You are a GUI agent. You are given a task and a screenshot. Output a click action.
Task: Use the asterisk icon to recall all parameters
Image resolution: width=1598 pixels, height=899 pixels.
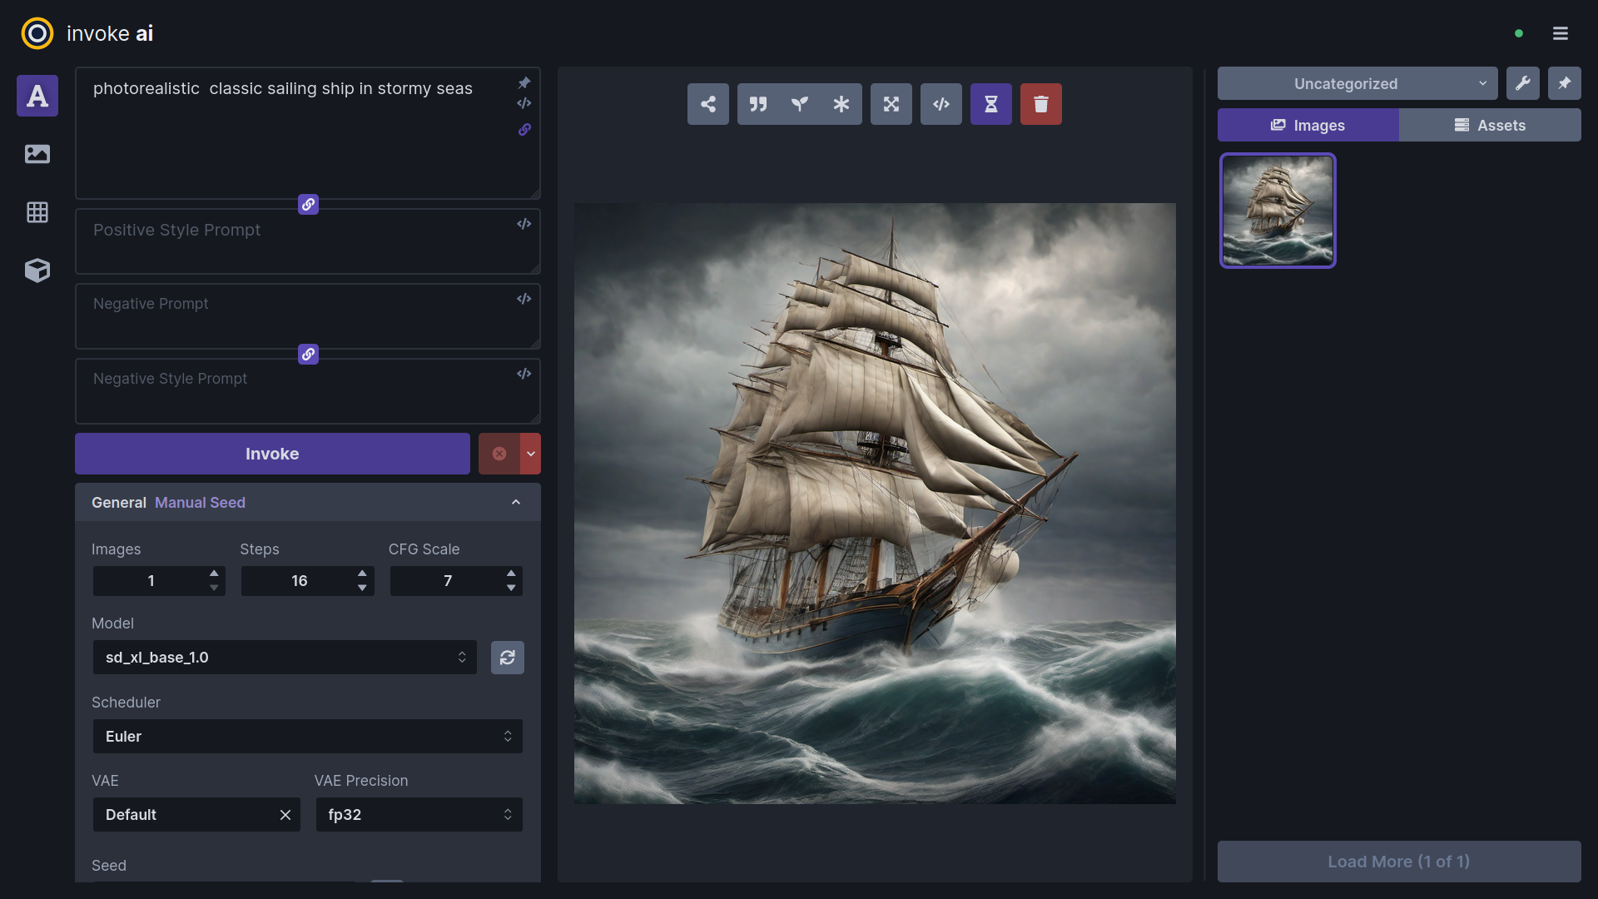pyautogui.click(x=841, y=104)
